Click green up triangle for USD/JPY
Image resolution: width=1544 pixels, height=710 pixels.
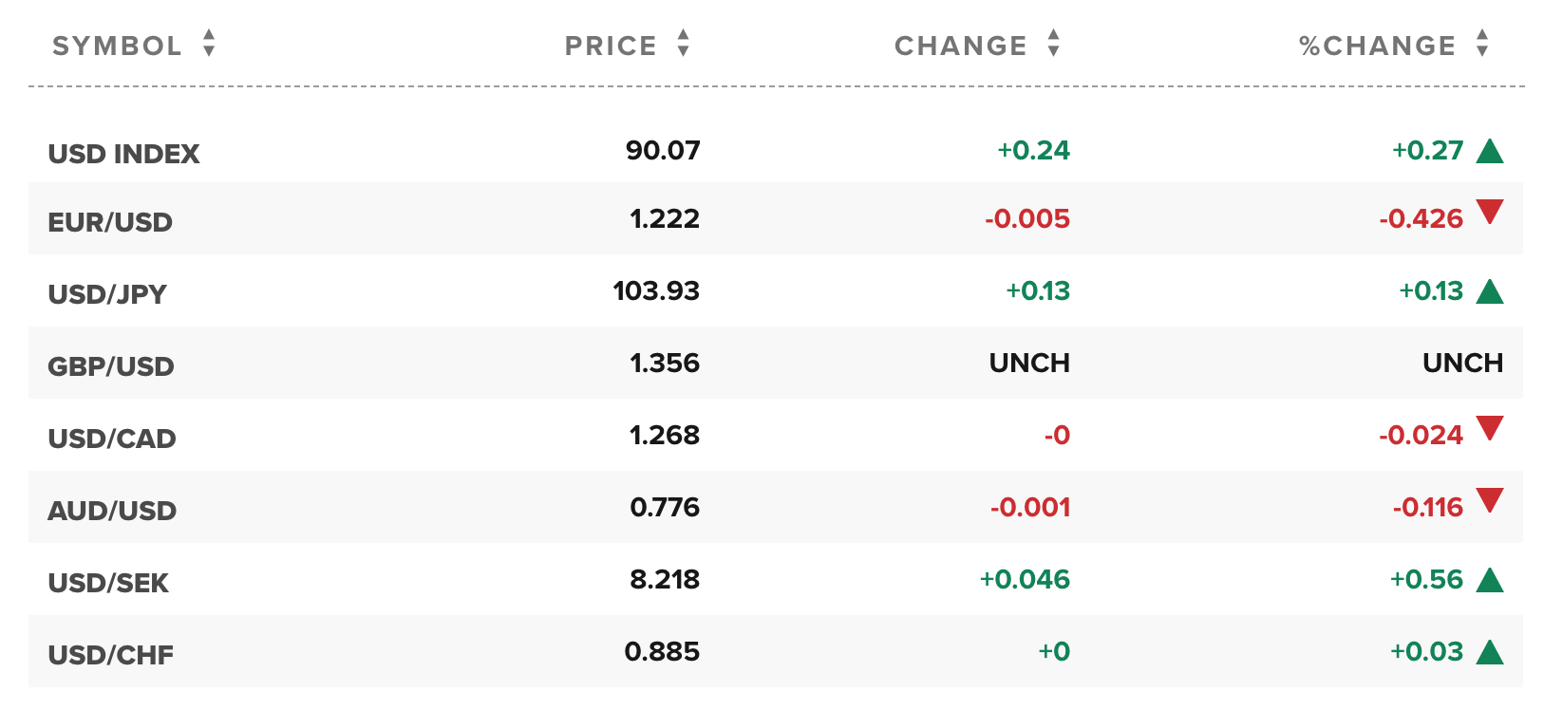pos(1490,291)
